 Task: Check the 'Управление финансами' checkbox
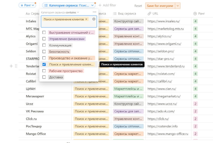point(44,39)
